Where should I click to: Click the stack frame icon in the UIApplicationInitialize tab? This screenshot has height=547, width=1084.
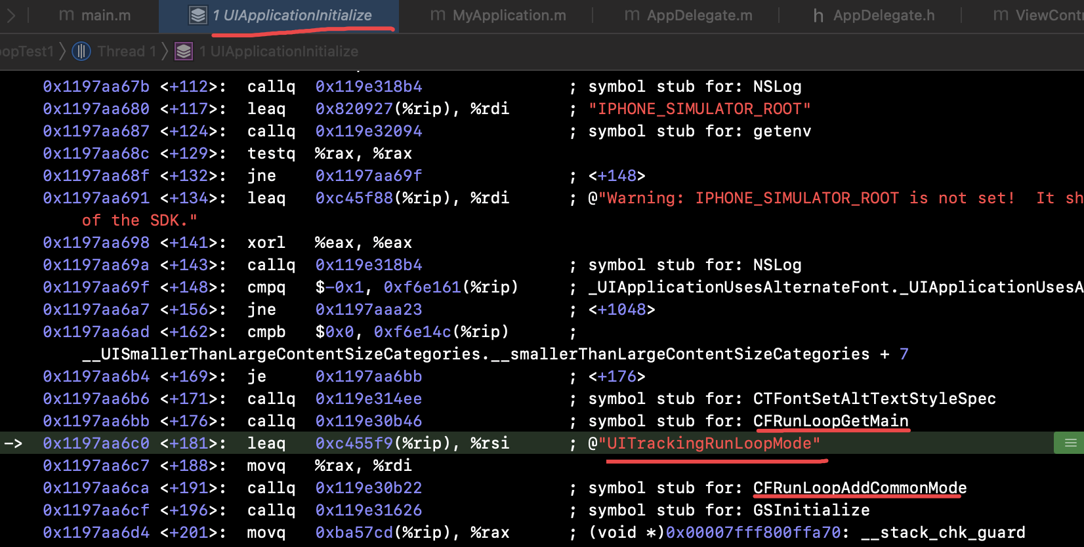coord(198,15)
